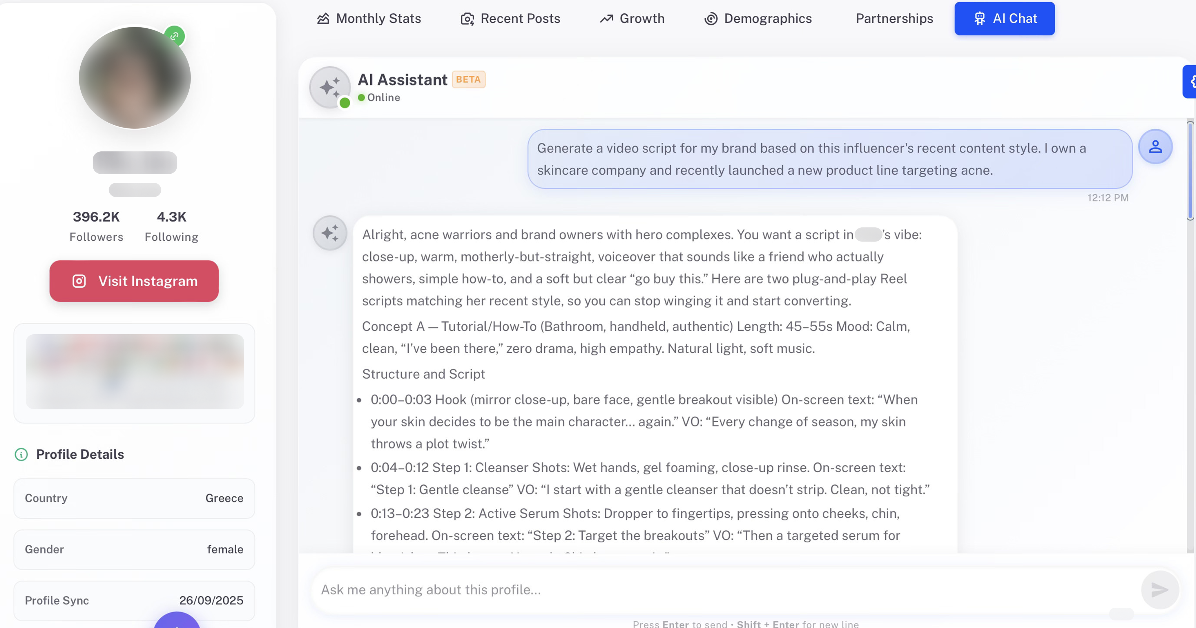Click the user avatar icon beside message
Screen dimensions: 1196x628
click(1155, 147)
